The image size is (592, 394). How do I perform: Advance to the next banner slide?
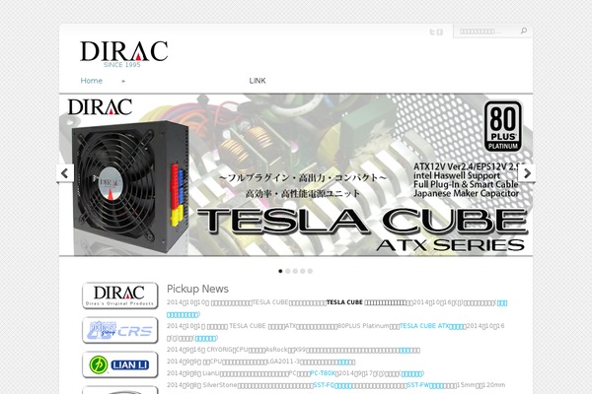(527, 173)
